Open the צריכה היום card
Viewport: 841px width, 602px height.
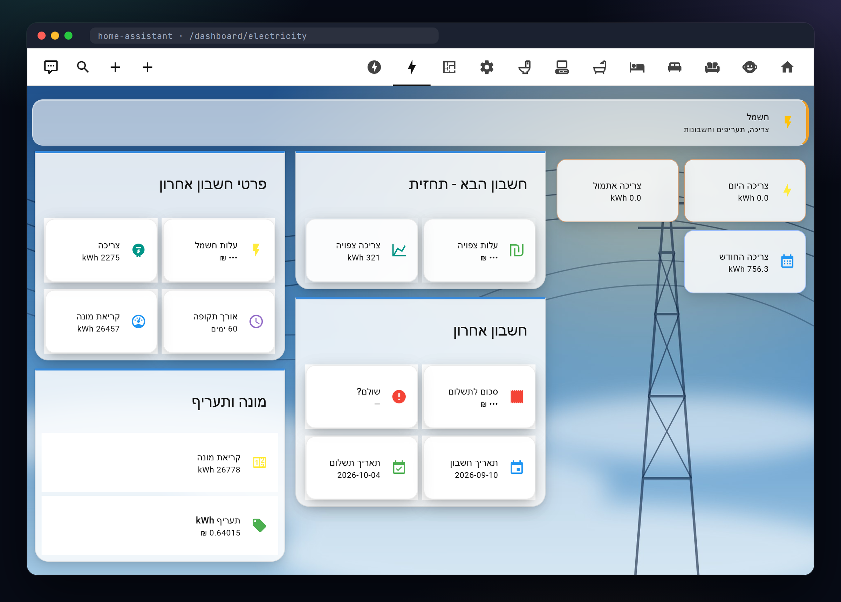[x=745, y=191]
